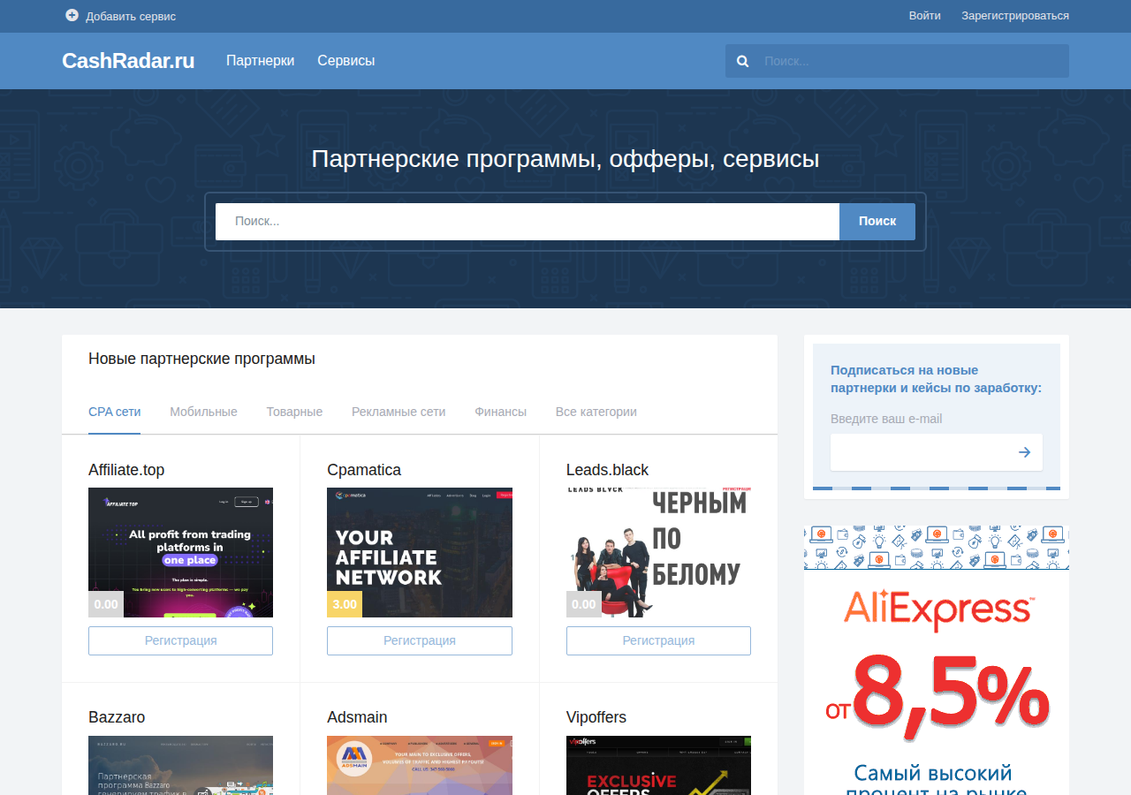Focus the main hero search field
This screenshot has height=795, width=1131.
pos(528,221)
